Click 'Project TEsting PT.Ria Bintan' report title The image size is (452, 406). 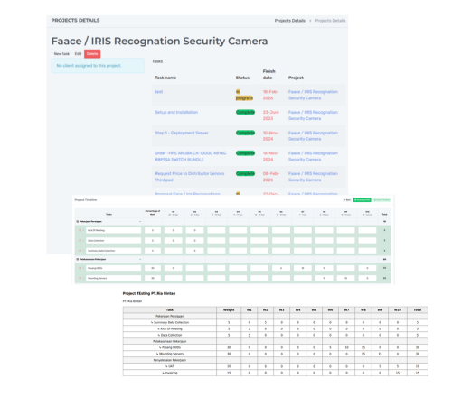[x=149, y=293]
